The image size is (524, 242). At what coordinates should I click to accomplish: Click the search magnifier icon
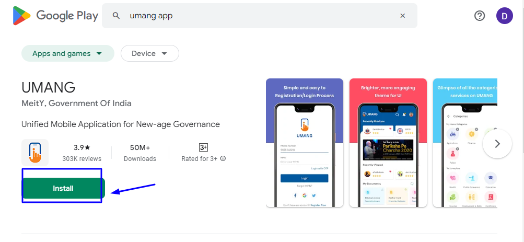pyautogui.click(x=116, y=16)
